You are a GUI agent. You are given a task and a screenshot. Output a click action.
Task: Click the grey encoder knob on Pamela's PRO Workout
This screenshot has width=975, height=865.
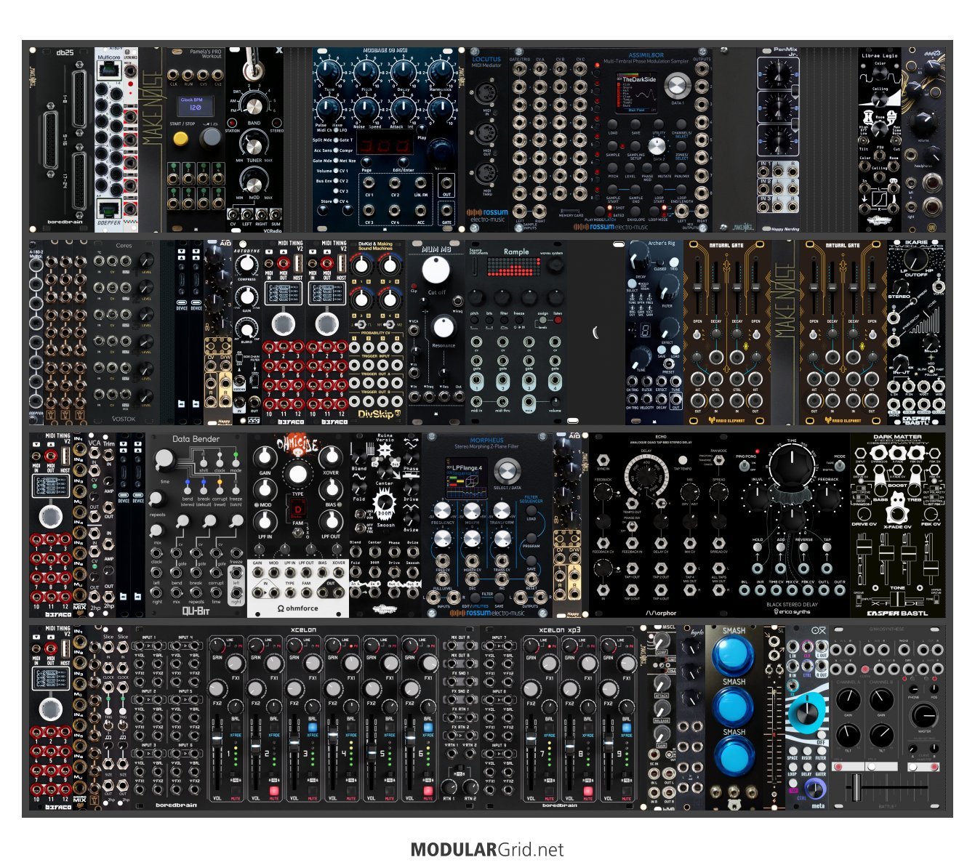pos(210,137)
